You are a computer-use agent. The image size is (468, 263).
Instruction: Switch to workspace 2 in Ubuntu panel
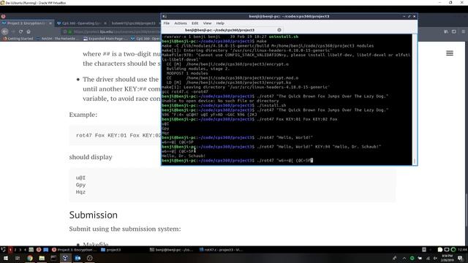(15, 250)
